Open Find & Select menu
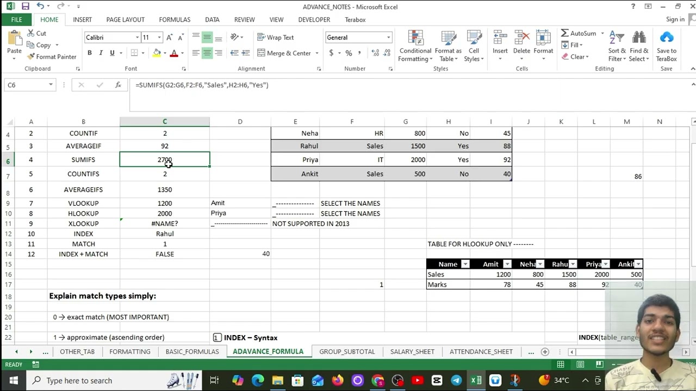 click(x=639, y=46)
